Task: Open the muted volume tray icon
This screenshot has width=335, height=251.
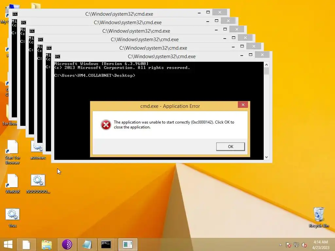Action: coord(304,245)
